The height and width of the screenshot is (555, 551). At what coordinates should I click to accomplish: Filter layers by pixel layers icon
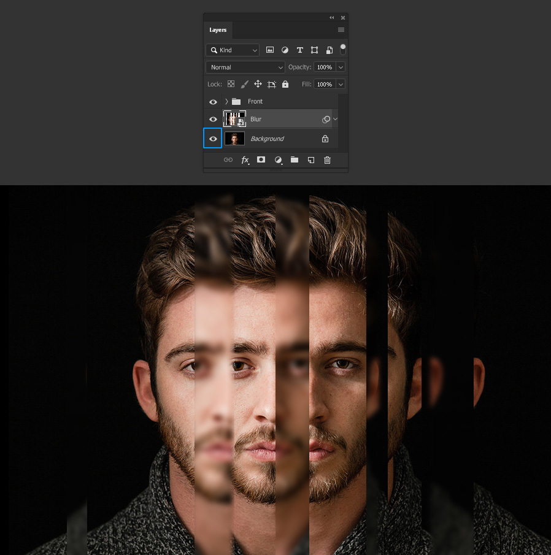point(270,50)
